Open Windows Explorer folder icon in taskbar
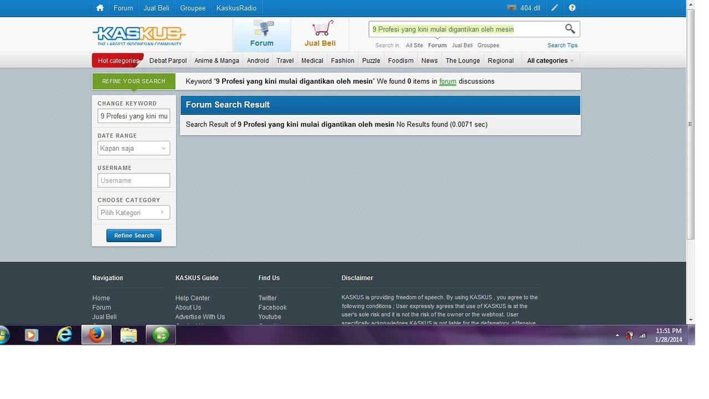 tap(129, 335)
